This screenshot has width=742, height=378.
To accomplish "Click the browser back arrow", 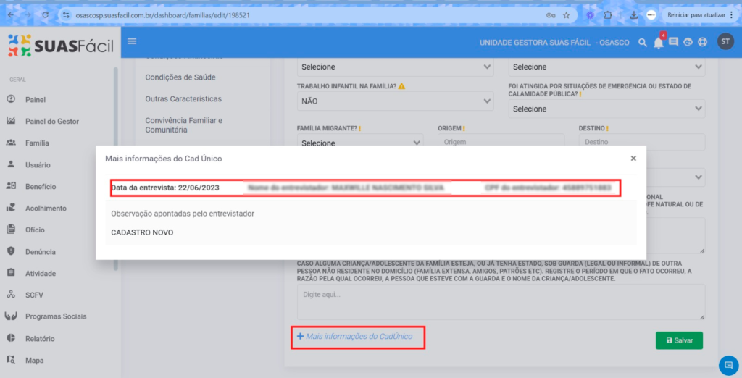I will 11,15.
